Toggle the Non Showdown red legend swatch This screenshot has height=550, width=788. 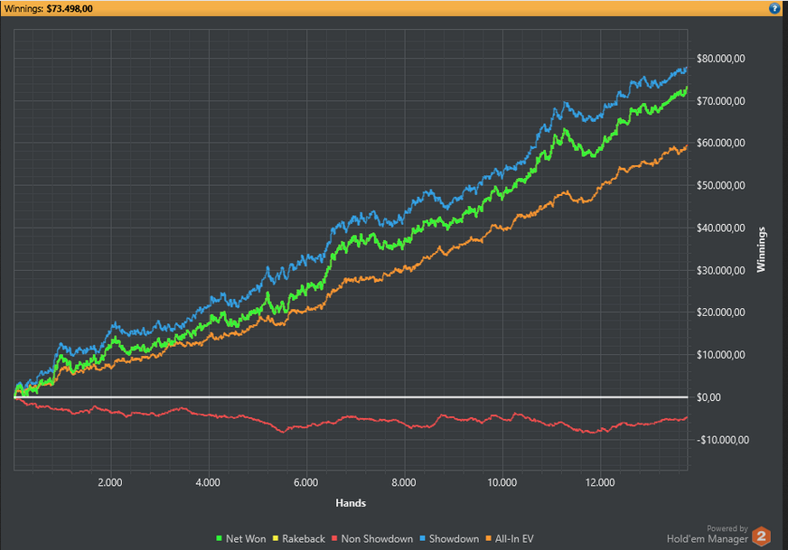pos(334,538)
